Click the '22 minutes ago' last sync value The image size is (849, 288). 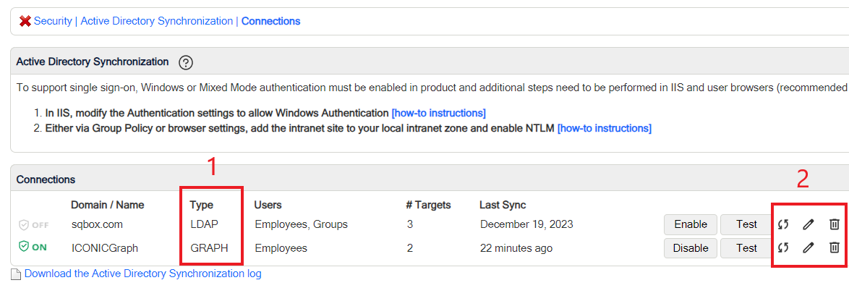point(516,248)
